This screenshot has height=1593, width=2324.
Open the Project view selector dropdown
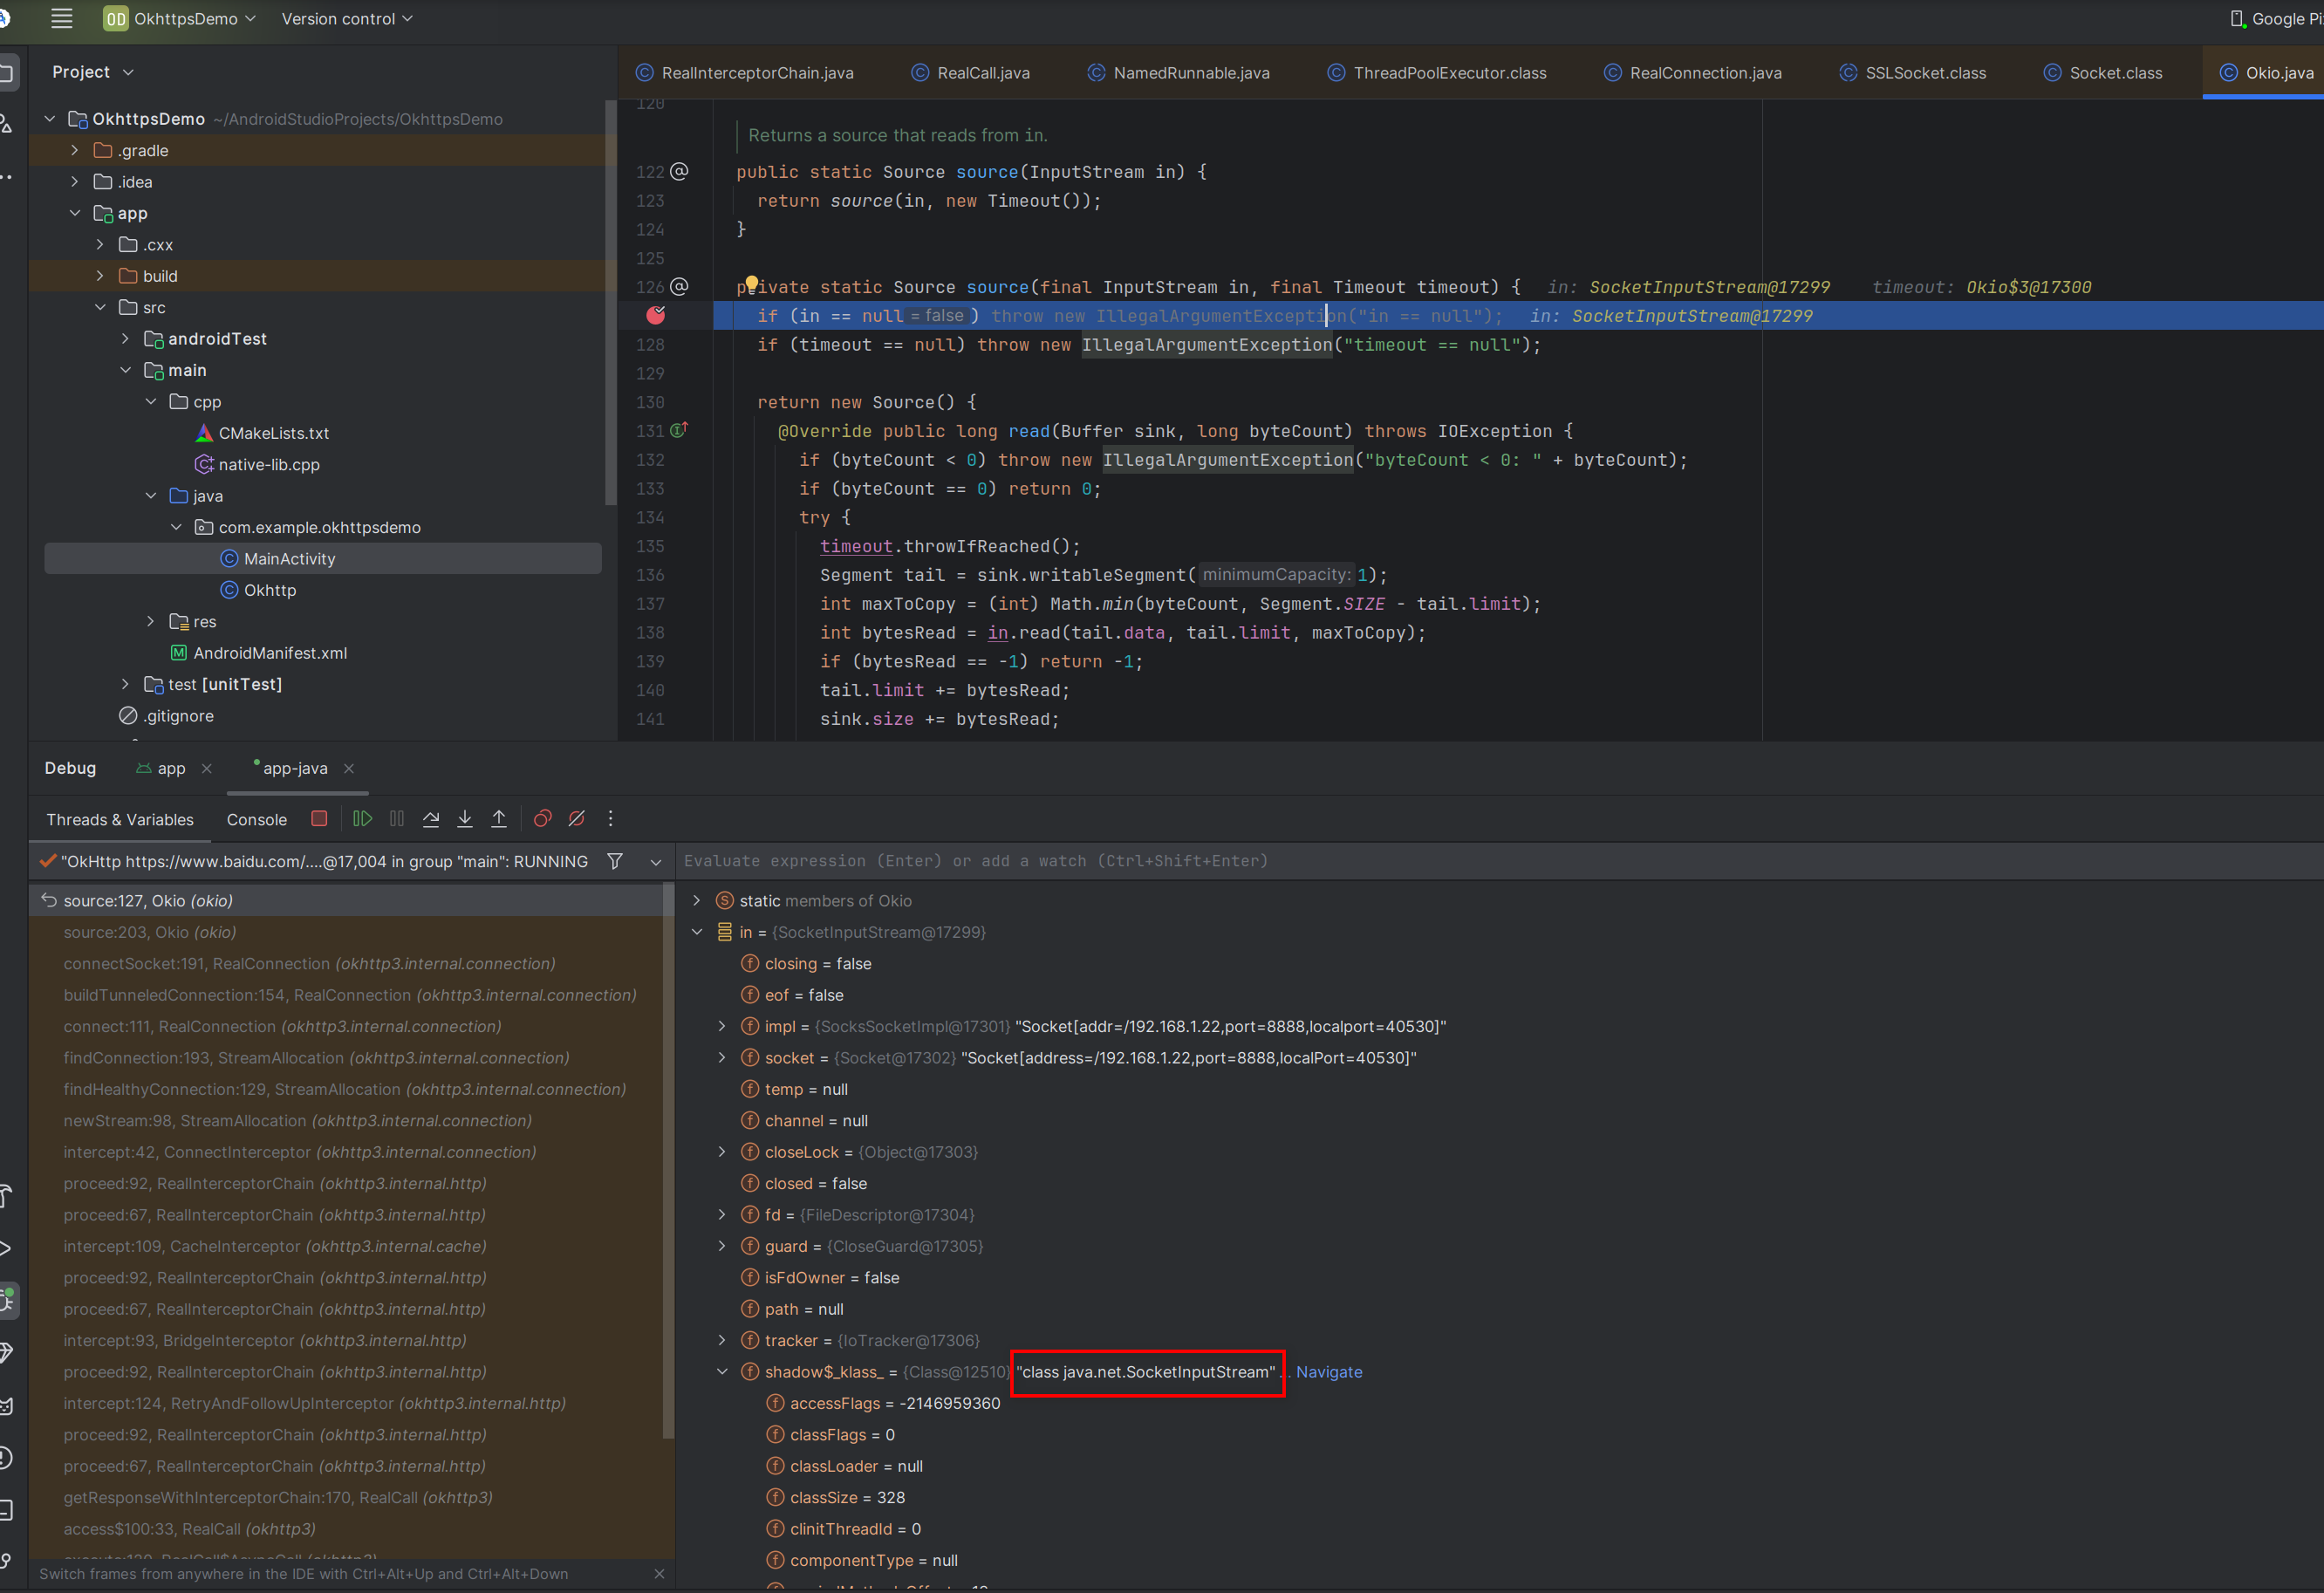click(x=93, y=71)
